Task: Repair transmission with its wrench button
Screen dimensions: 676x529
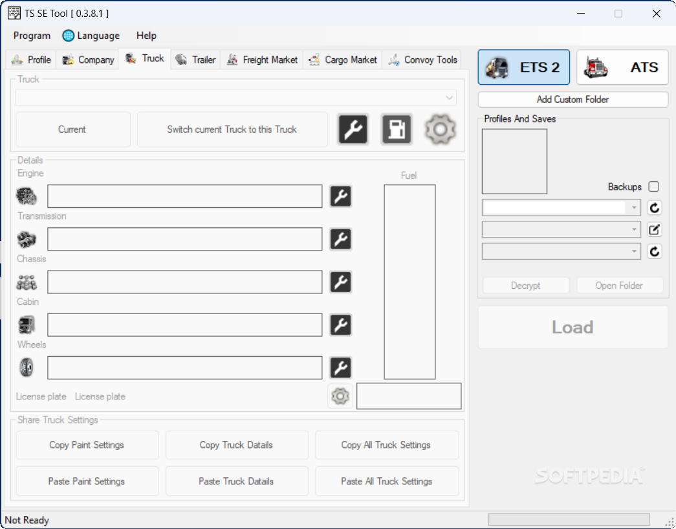Action: (340, 239)
